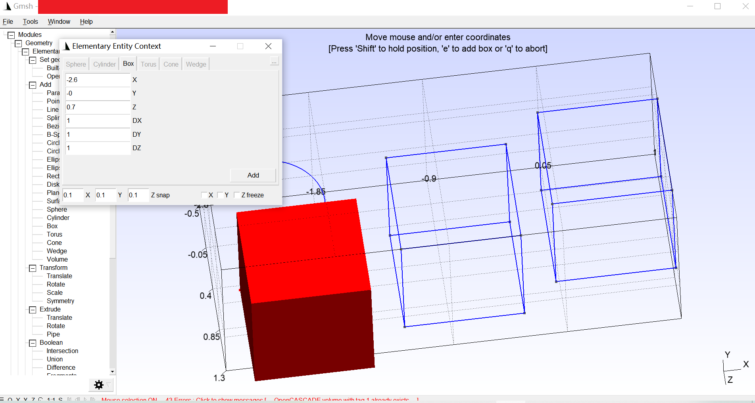
Task: Click the S mouse selection button in status bar
Action: coord(60,399)
